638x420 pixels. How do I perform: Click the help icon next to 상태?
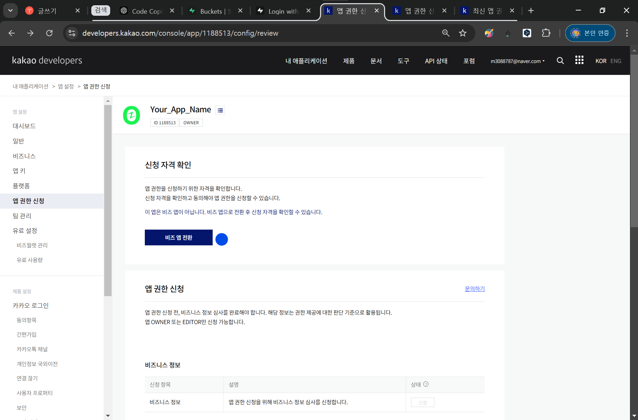(x=426, y=384)
